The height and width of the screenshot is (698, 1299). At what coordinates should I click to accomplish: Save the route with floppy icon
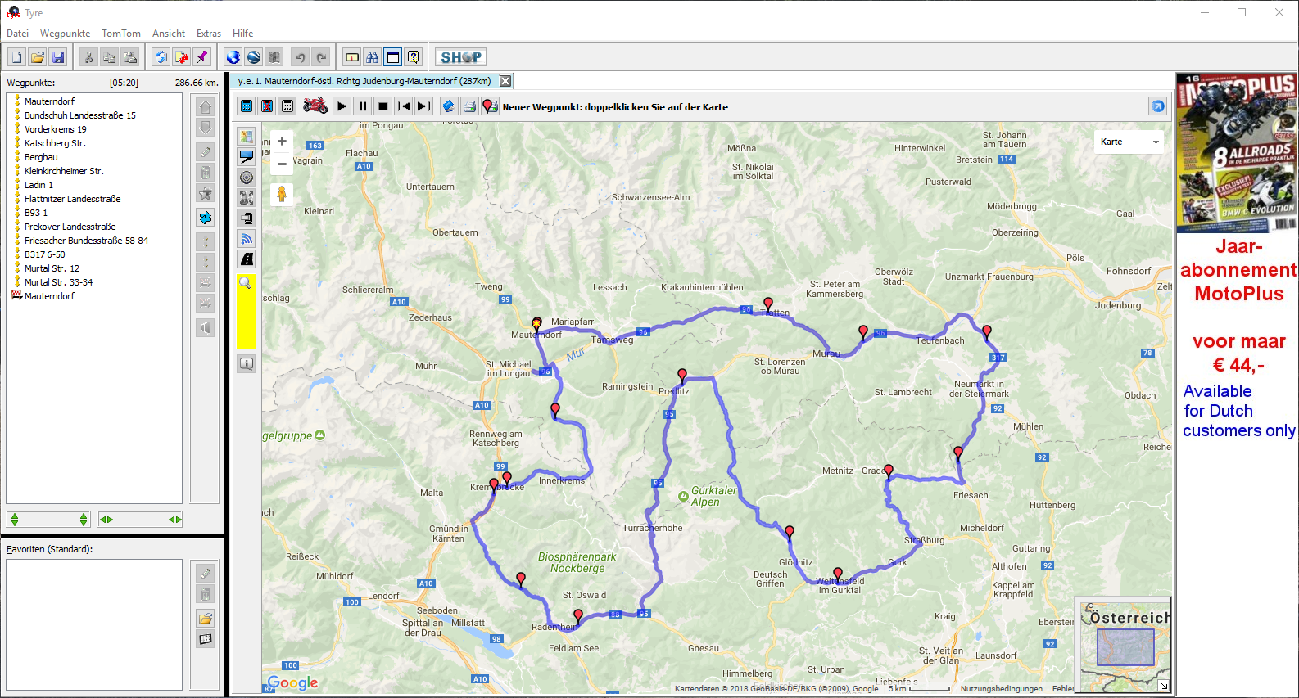[x=58, y=57]
